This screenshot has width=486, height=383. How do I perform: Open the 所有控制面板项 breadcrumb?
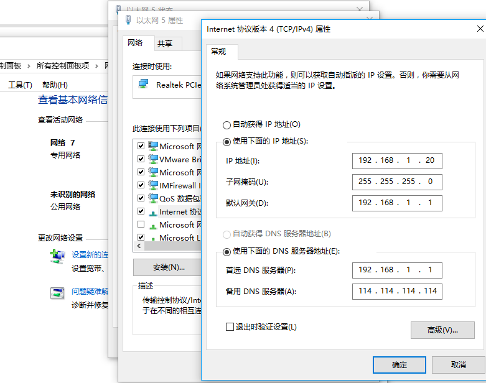click(63, 65)
